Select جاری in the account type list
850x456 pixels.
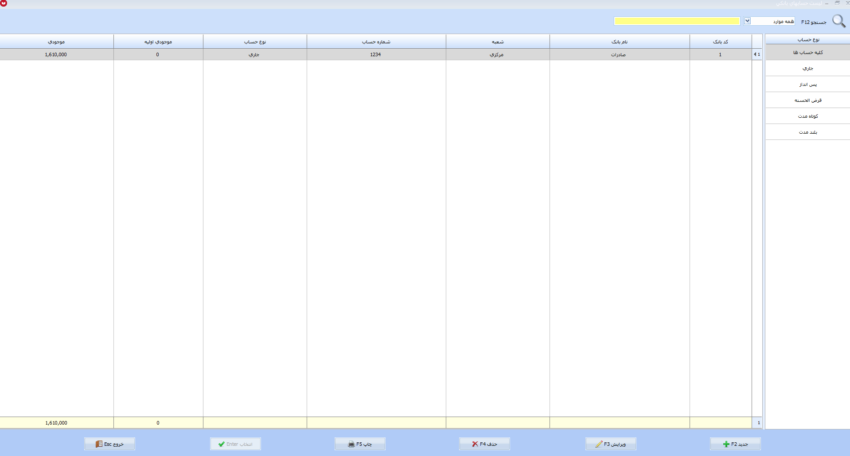[807, 68]
